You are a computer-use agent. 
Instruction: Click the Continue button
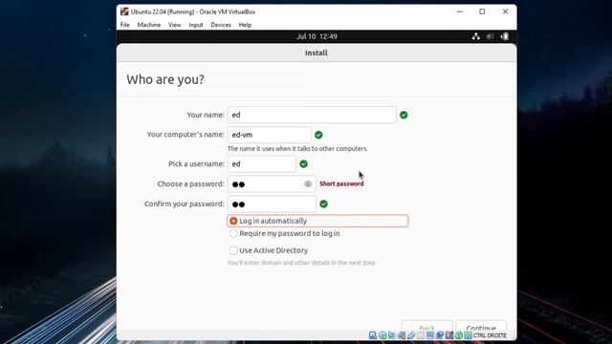click(481, 327)
